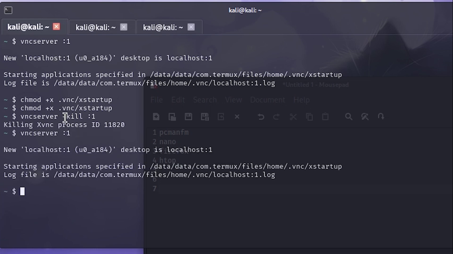
Task: Click the Cut scissors icon
Action: (x=293, y=116)
